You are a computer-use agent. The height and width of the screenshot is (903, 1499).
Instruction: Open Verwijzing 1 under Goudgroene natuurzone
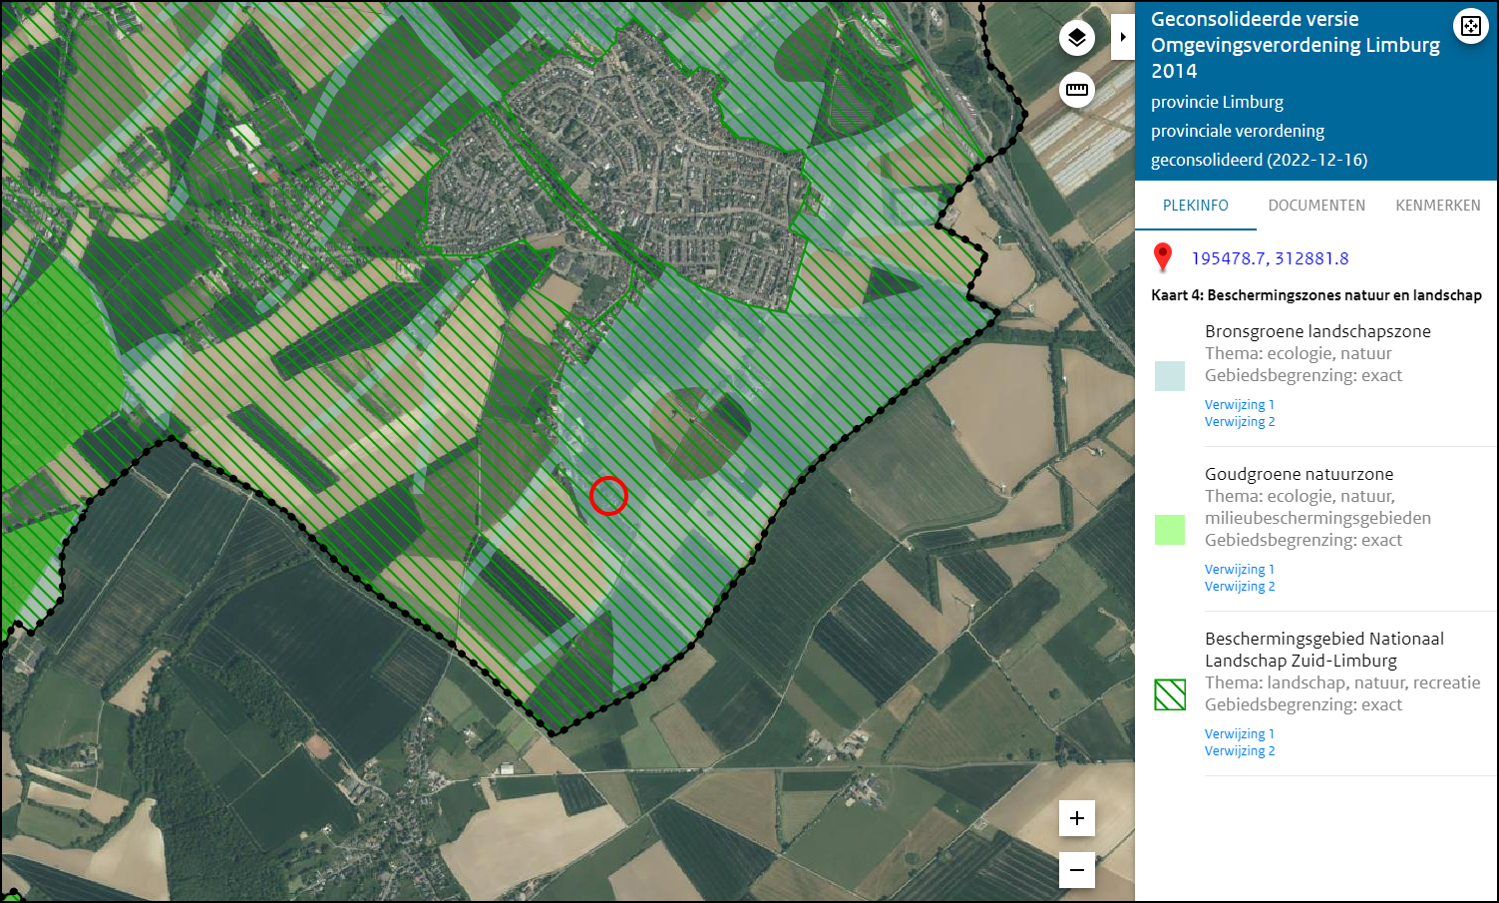[1239, 569]
